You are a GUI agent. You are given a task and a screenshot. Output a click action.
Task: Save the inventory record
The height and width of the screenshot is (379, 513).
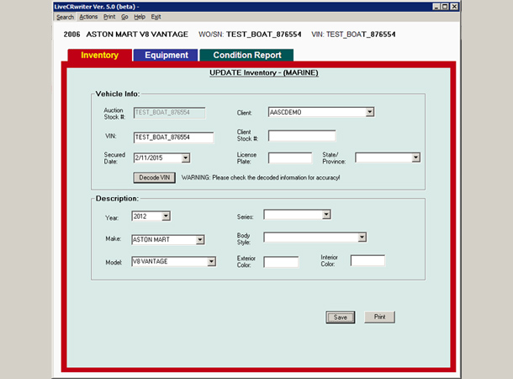341,317
